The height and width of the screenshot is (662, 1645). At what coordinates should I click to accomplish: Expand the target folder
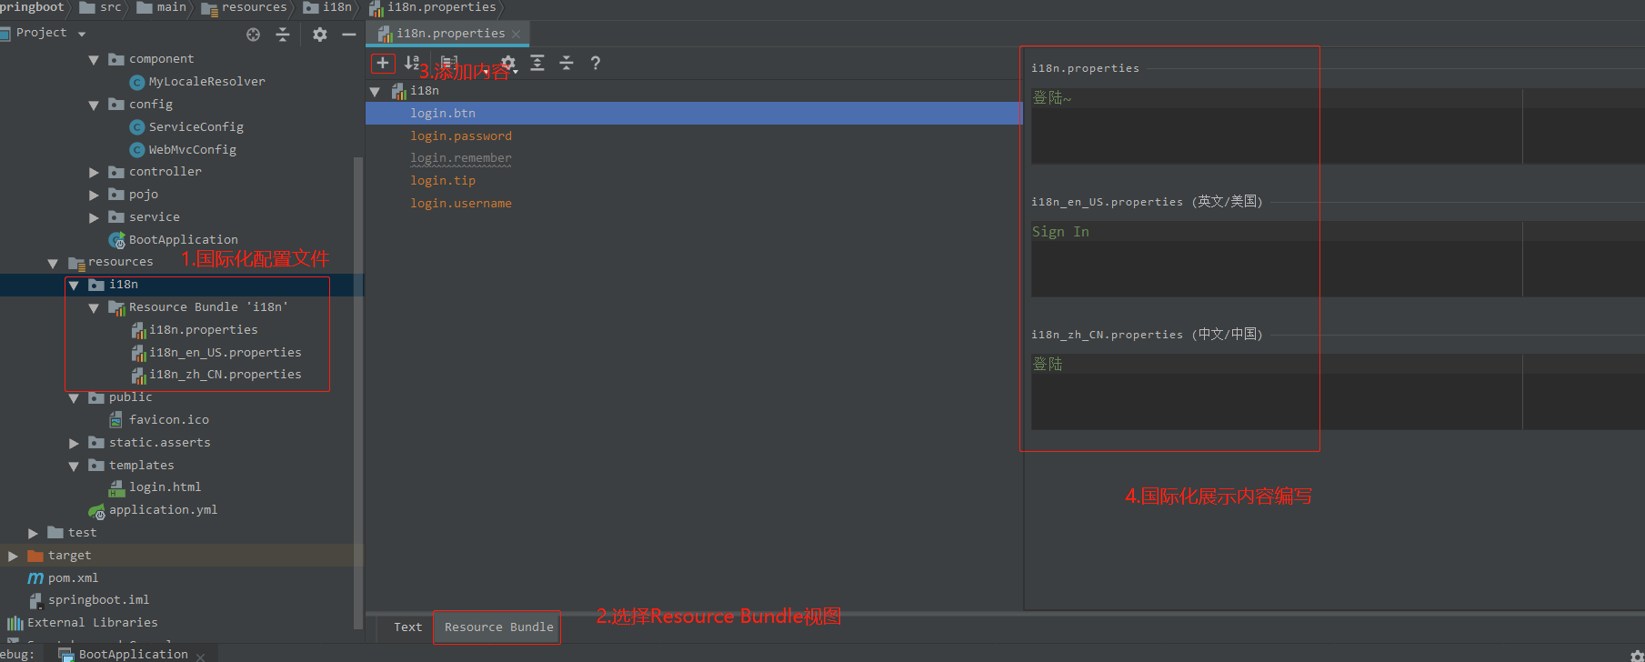[x=13, y=556]
